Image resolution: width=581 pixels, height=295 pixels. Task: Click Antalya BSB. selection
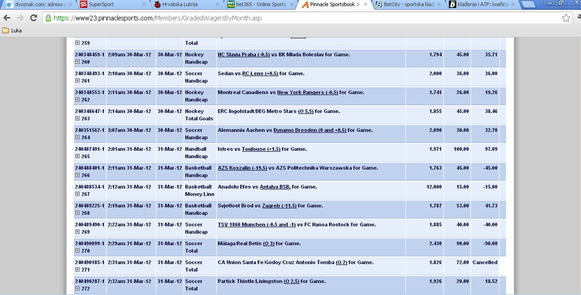tap(276, 187)
